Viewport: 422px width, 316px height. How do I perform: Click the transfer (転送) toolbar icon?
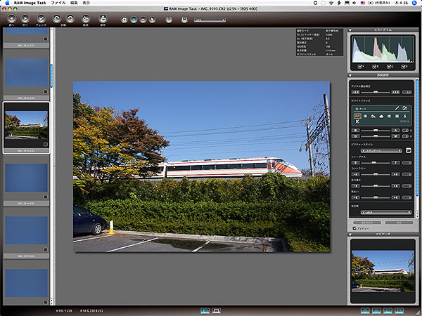coord(86,18)
